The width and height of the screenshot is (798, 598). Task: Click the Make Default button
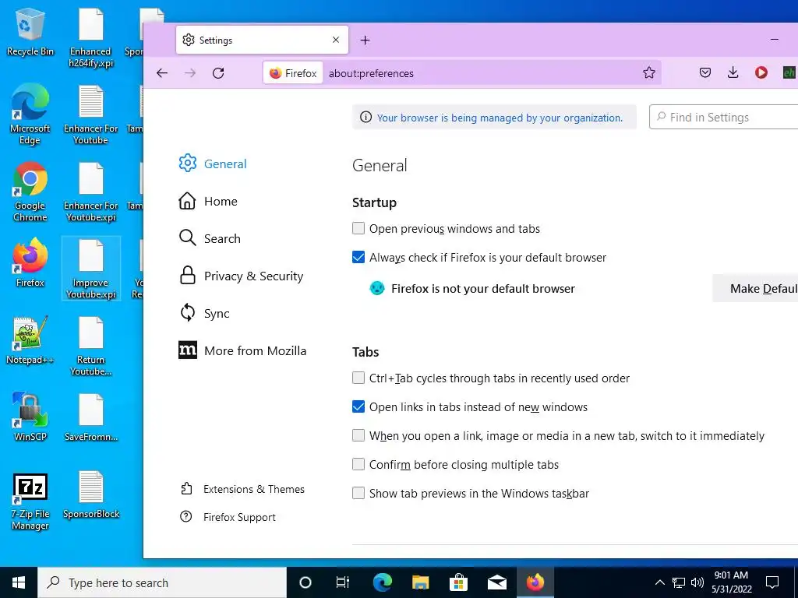pyautogui.click(x=755, y=288)
